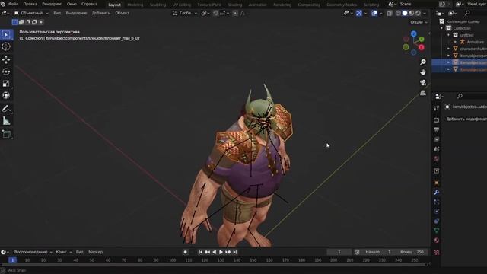Expand the Armature item in outliner
Screen dimensions: 487x274
pyautogui.click(x=455, y=42)
